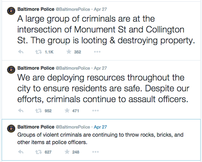This screenshot has height=162, width=202.
Task: Click the second tweet's Baltimore Police avatar
Action: (11, 69)
